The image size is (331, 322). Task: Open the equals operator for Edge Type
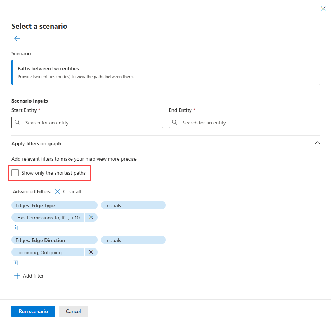pos(133,205)
